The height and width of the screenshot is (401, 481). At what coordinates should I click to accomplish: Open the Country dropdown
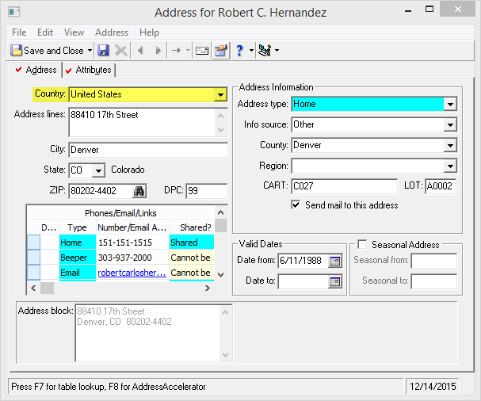[220, 95]
